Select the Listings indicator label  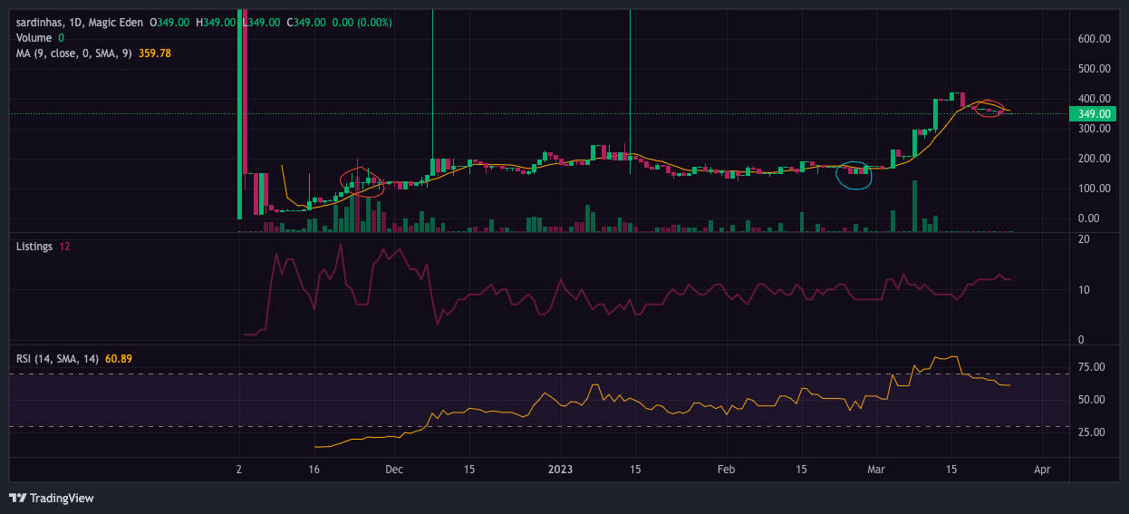coord(34,247)
